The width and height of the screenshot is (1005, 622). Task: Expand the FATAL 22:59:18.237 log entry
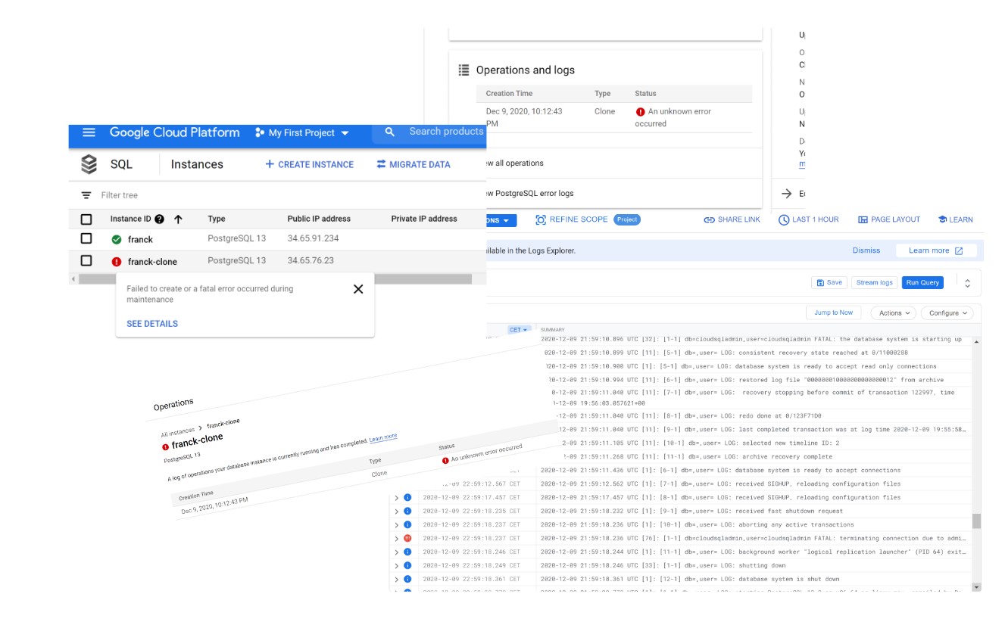pyautogui.click(x=396, y=538)
